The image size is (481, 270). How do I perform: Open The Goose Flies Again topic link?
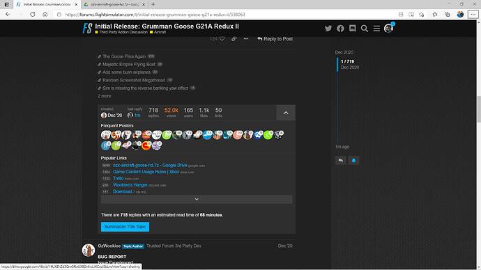pos(124,56)
